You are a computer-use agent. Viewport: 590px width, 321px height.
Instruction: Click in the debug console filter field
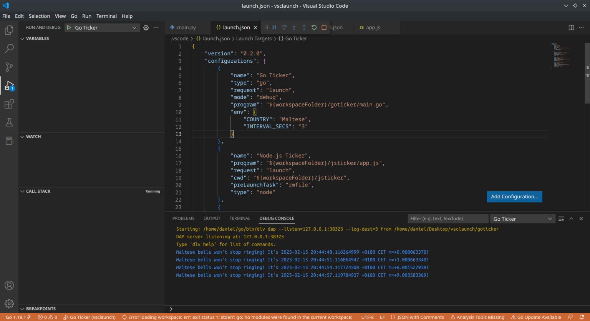(448, 218)
